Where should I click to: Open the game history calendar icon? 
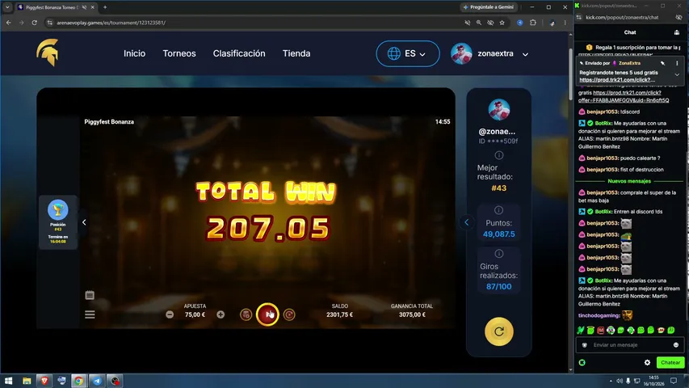pos(90,295)
